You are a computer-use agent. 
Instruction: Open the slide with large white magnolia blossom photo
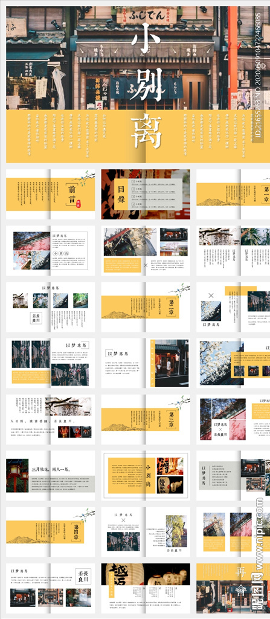click(x=233, y=363)
